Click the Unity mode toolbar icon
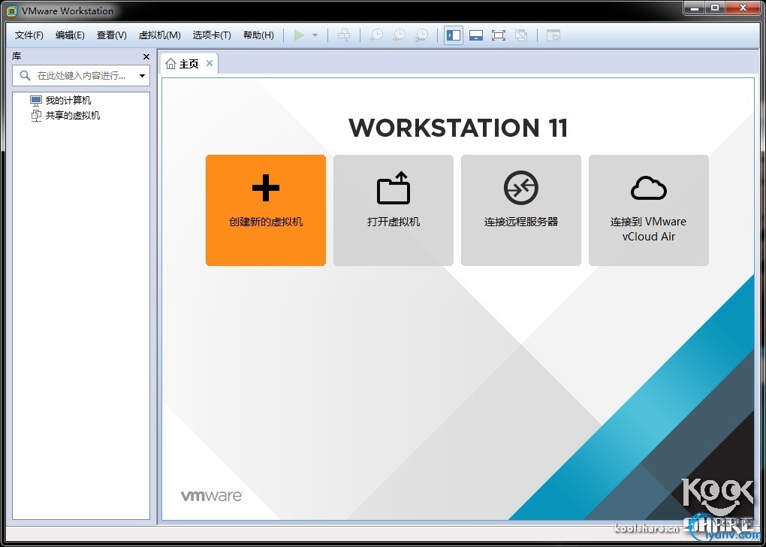 tap(521, 35)
